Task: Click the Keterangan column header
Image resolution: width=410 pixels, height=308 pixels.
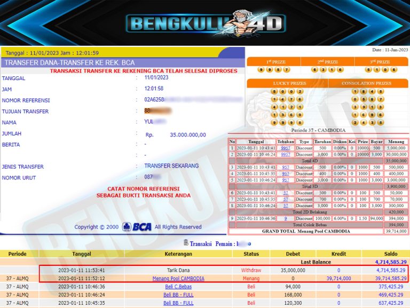Action: pyautogui.click(x=178, y=254)
